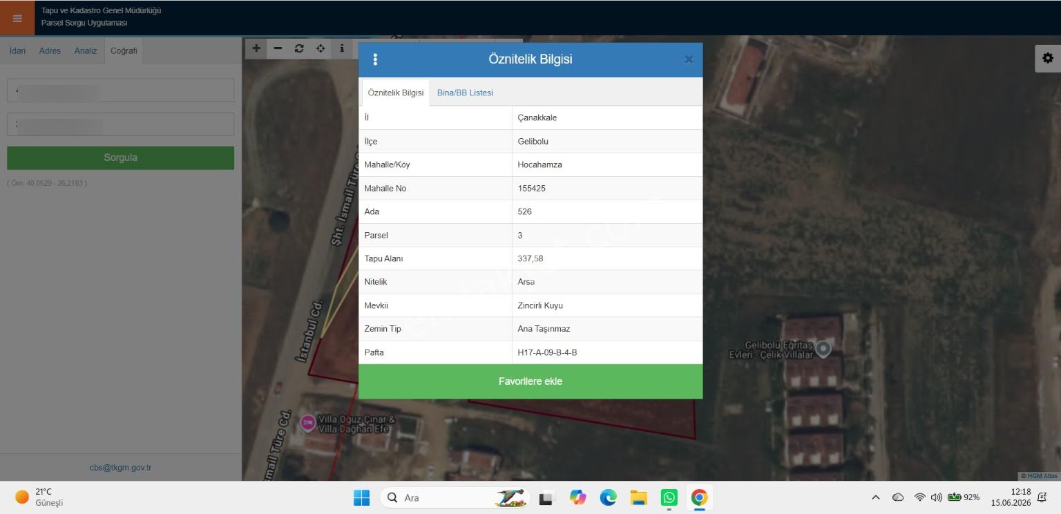This screenshot has width=1061, height=514.
Task: Open the hamburger menu at top left
Action: click(x=17, y=19)
